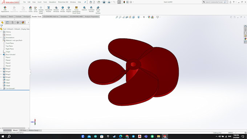The height and width of the screenshot is (139, 247).
Task: Open the FeatureManager design tree tab
Action: click(3, 23)
